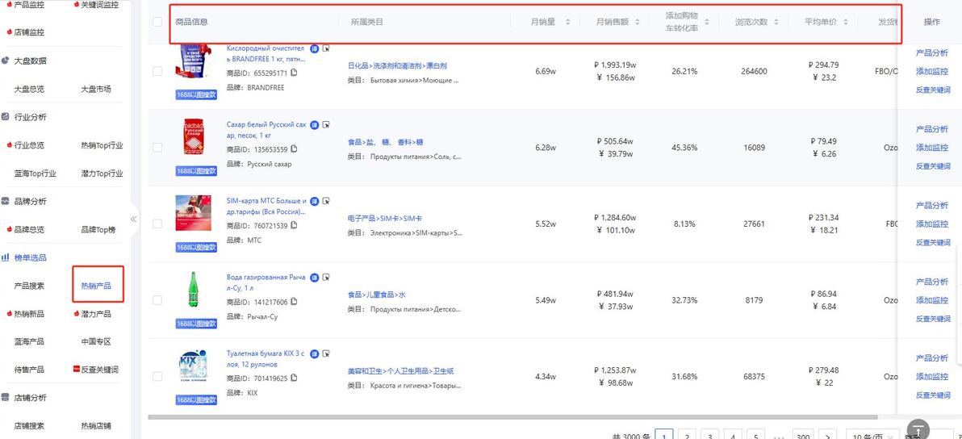
Task: Copy product ID 655295171 using copy icon
Action: pos(294,73)
